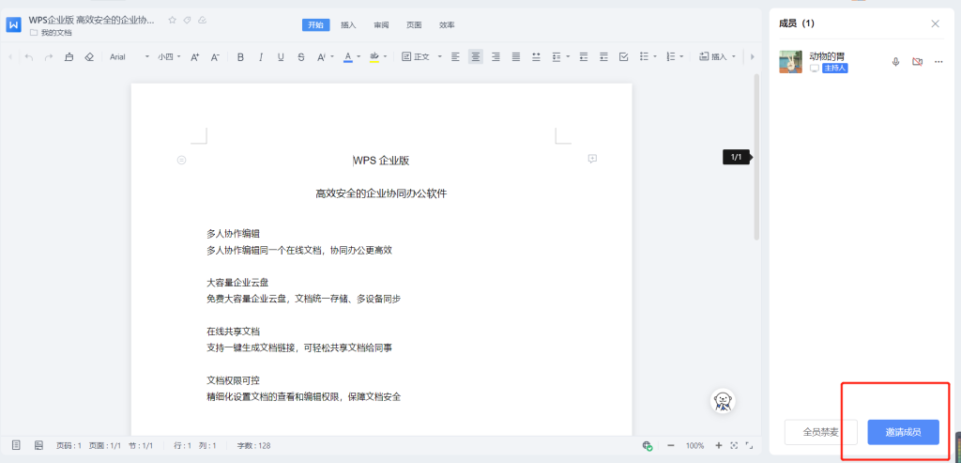Open the highlight color dropdown arrow
Screen dimensions: 961x463
click(385, 57)
